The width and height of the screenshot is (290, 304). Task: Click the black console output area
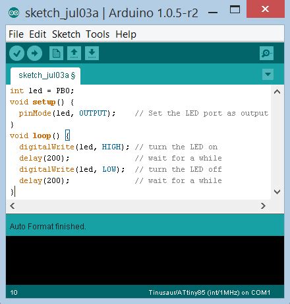(145, 260)
